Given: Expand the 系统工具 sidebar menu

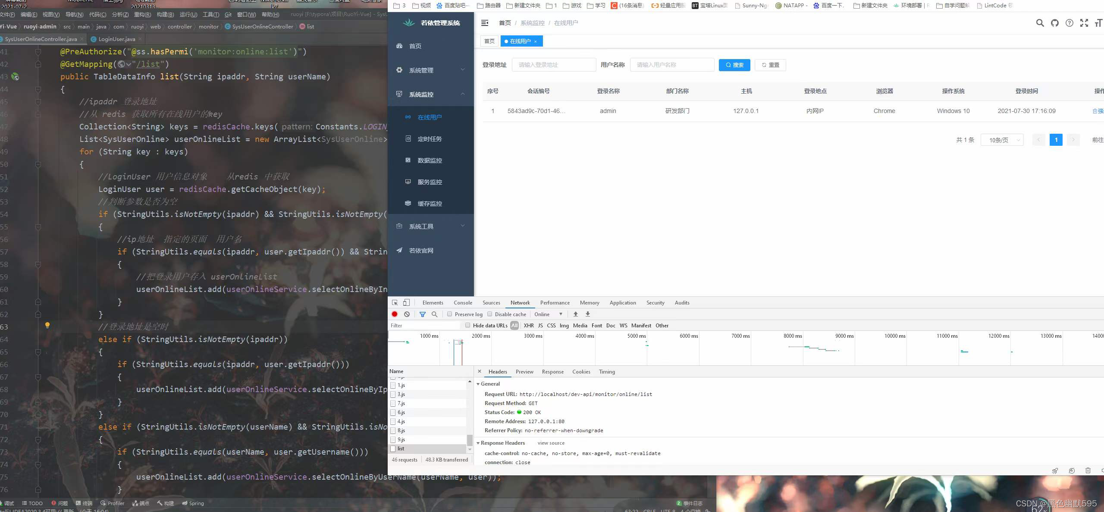Looking at the screenshot, I should tap(431, 226).
